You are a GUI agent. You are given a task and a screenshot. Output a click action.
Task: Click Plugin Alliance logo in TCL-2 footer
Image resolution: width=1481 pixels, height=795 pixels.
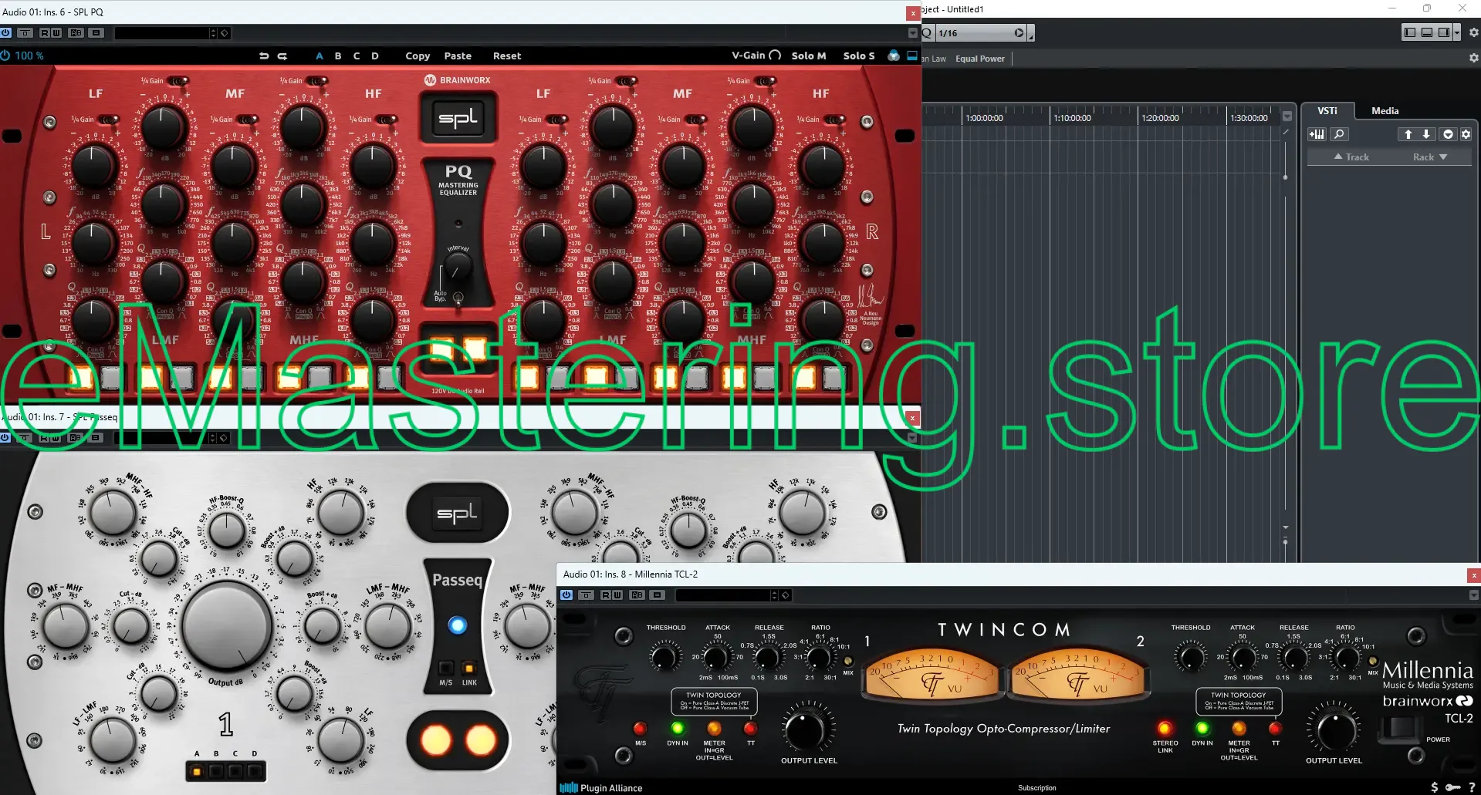click(x=601, y=787)
